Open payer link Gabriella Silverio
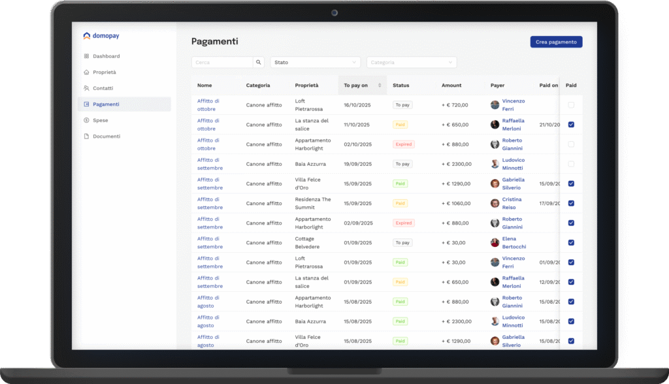 pyautogui.click(x=513, y=184)
